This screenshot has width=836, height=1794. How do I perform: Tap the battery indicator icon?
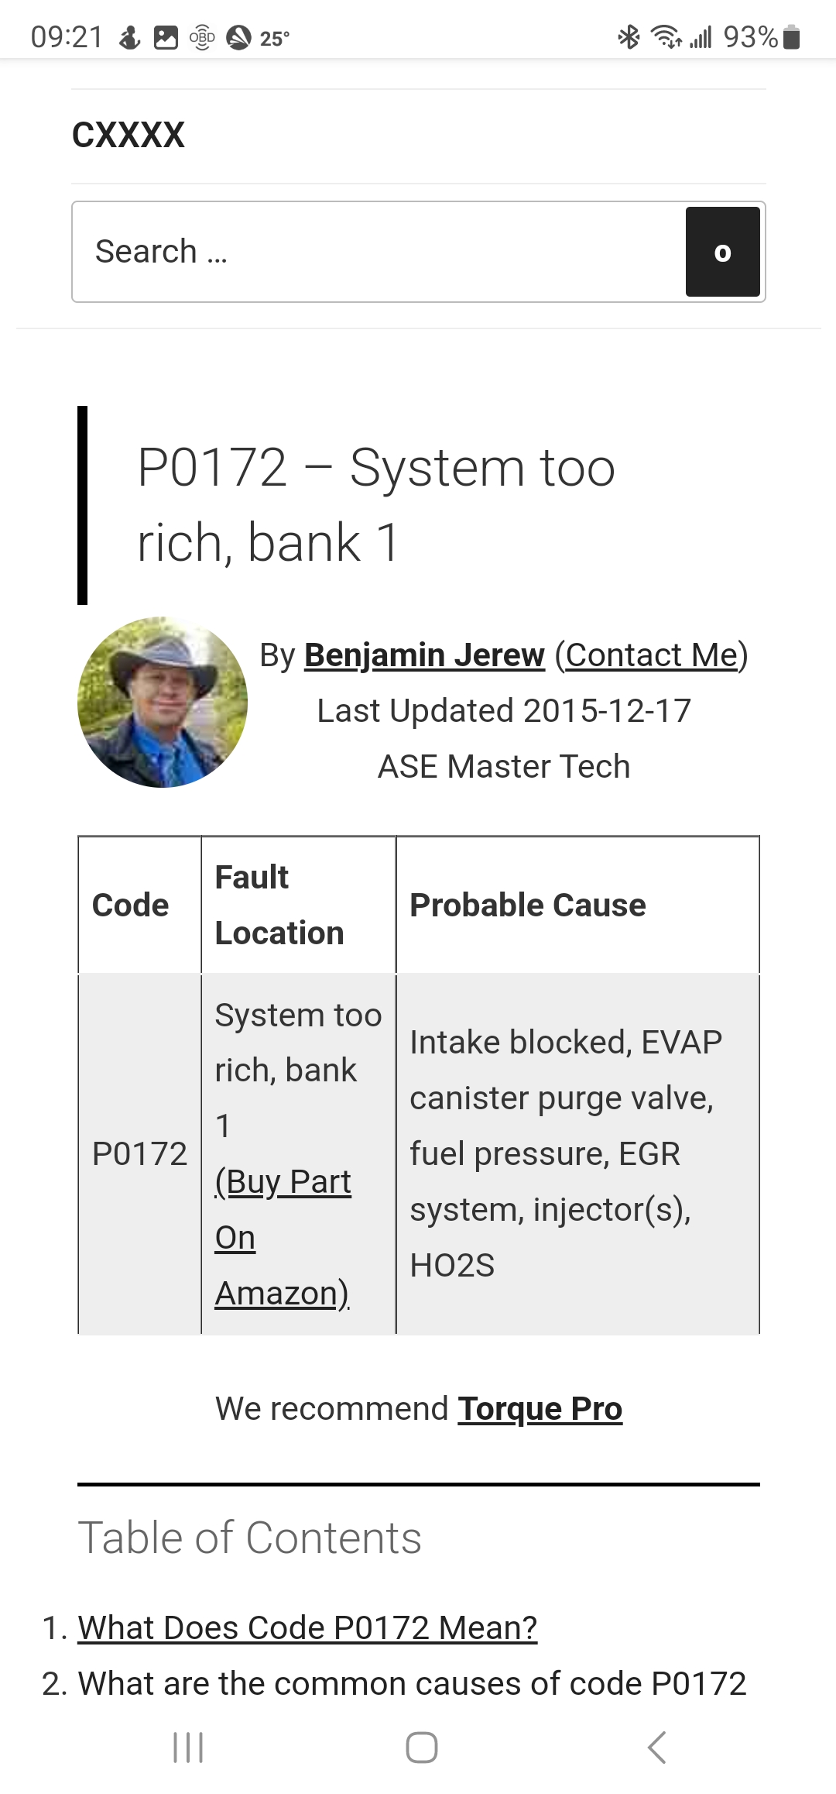791,37
